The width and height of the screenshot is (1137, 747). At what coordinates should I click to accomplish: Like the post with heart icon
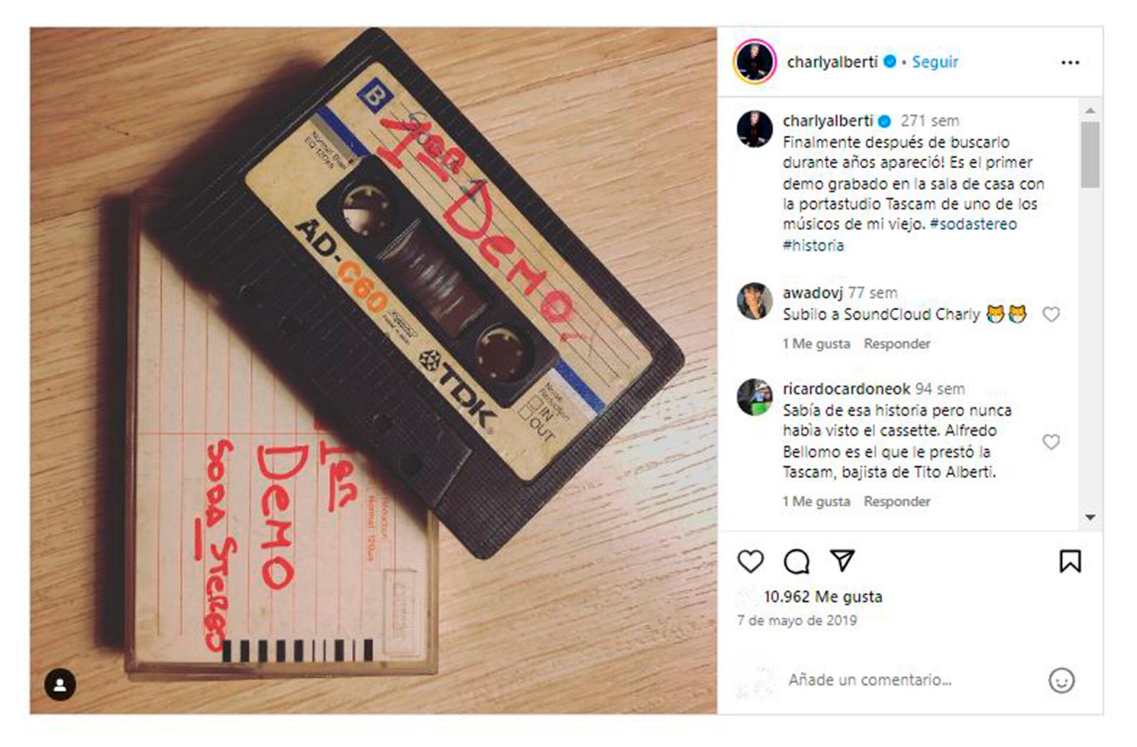(750, 561)
